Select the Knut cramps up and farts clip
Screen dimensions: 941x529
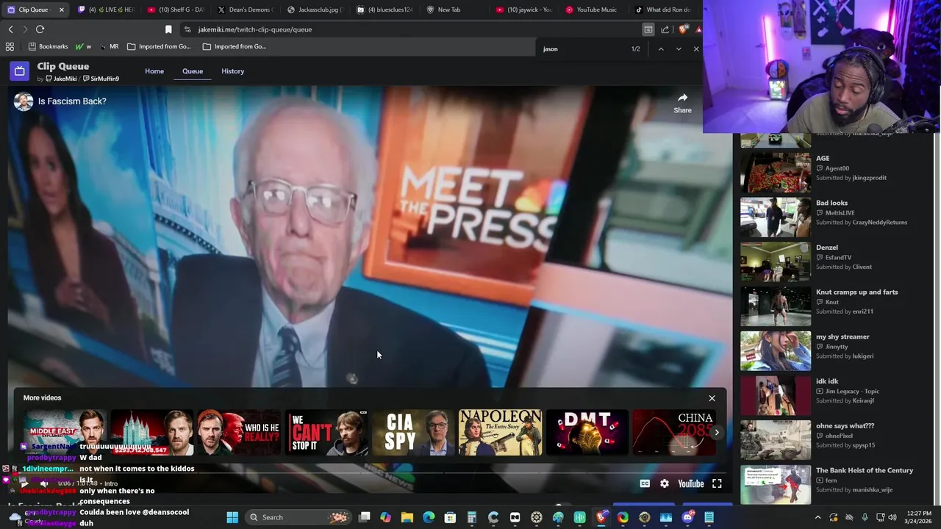pyautogui.click(x=834, y=306)
